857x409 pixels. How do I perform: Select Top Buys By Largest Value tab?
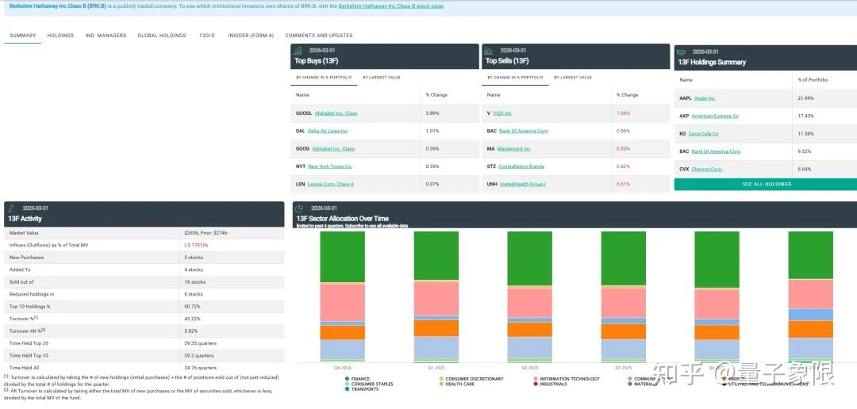coord(382,78)
